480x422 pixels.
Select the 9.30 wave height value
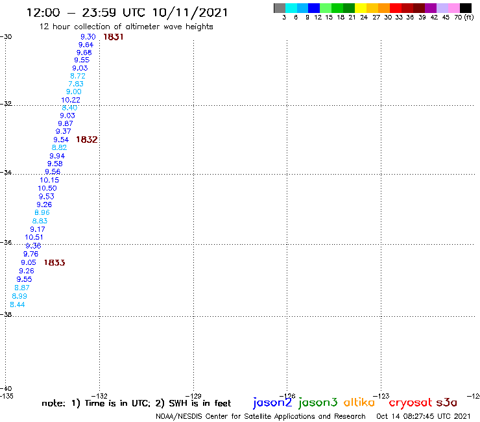(88, 37)
